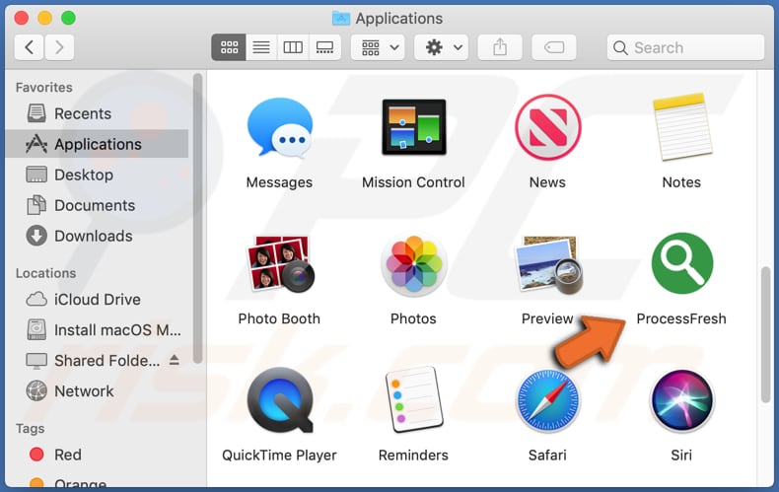The image size is (779, 492).
Task: Select the News app icon
Action: click(x=548, y=127)
